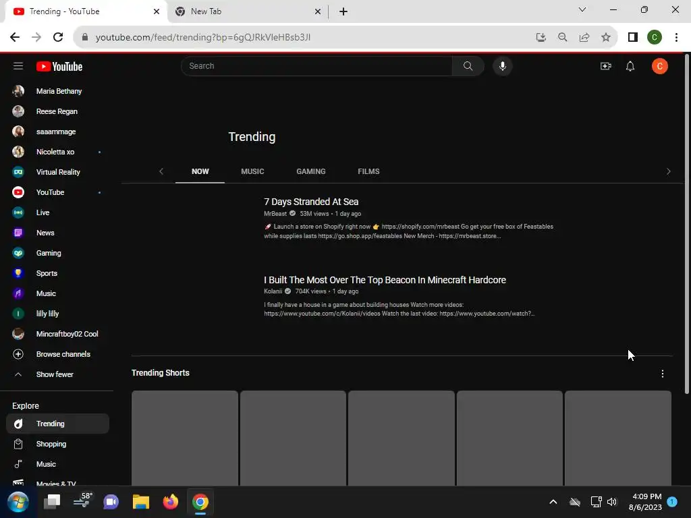Go back with the browser back arrow
This screenshot has height=518, width=691.
coord(15,37)
